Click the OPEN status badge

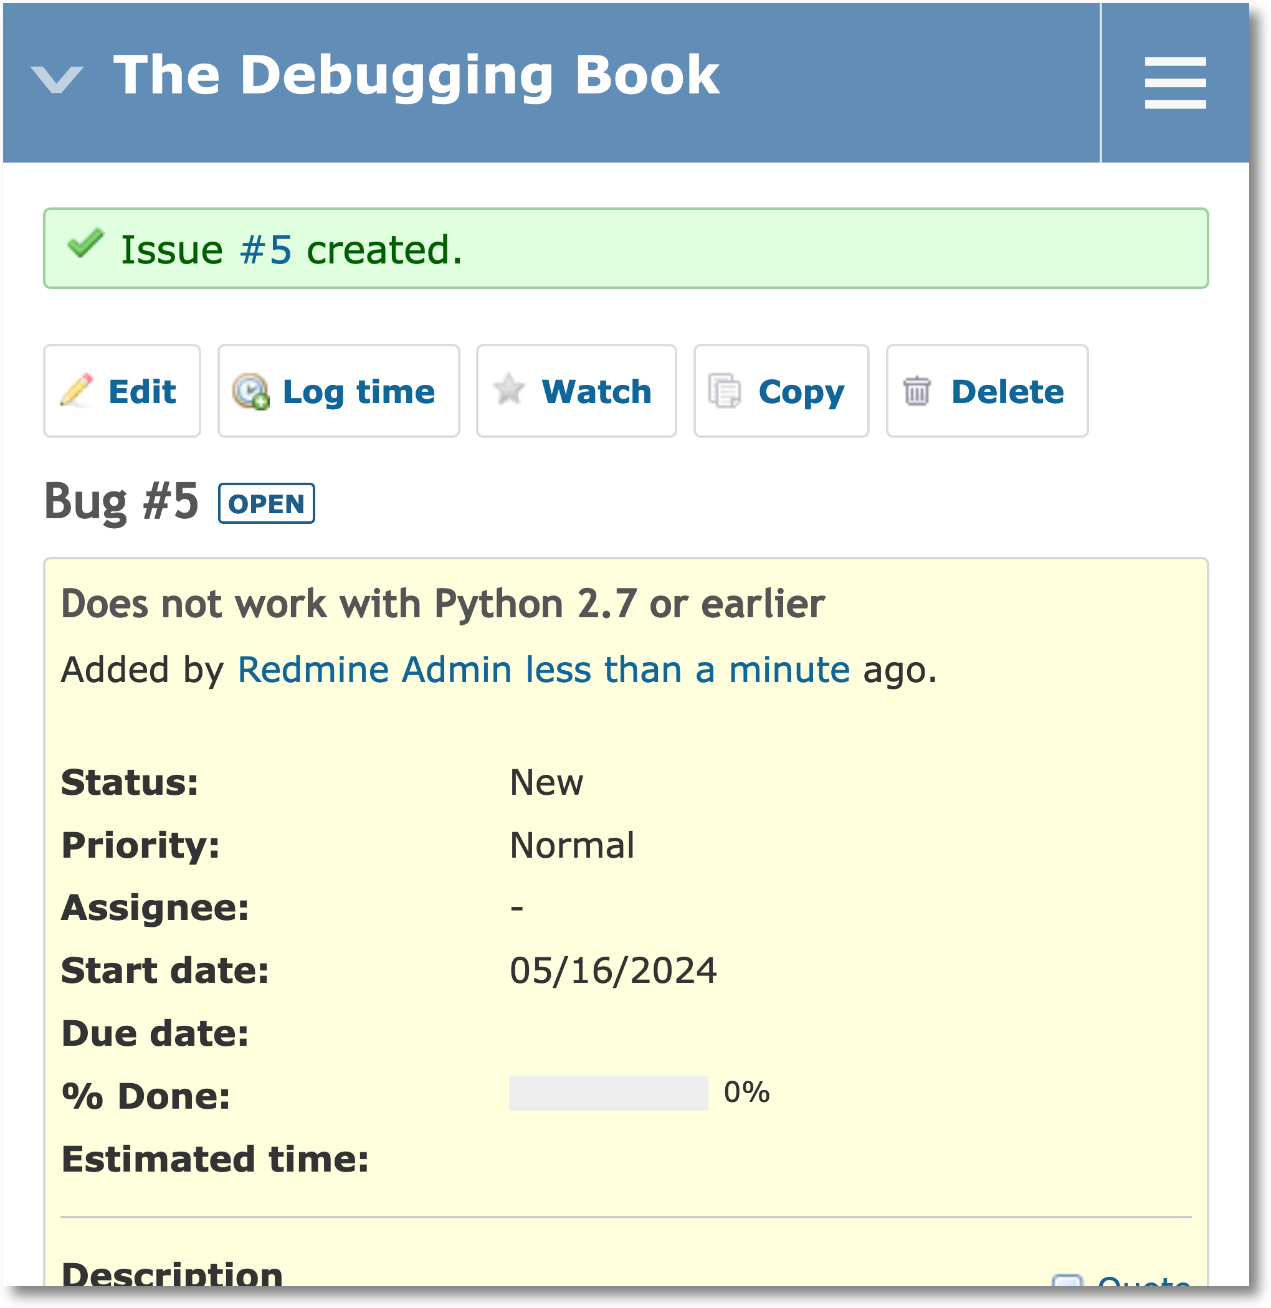click(267, 504)
